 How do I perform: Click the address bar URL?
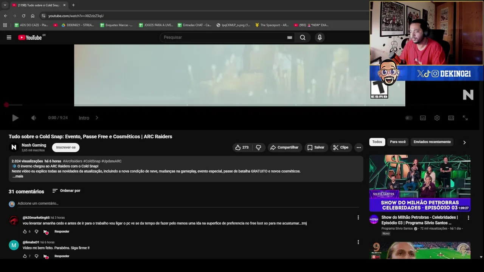coord(76,16)
